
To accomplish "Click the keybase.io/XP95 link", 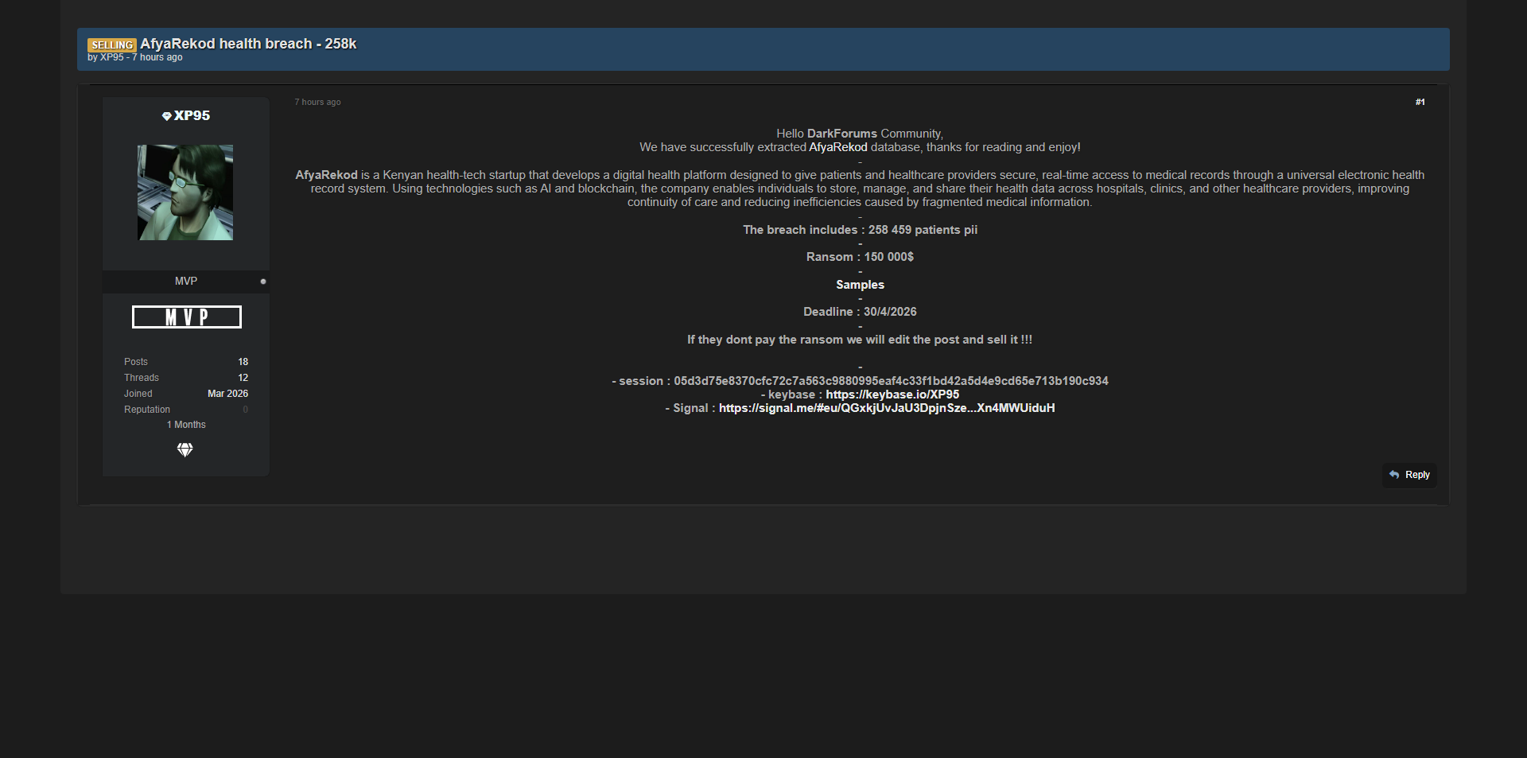I will pos(892,395).
